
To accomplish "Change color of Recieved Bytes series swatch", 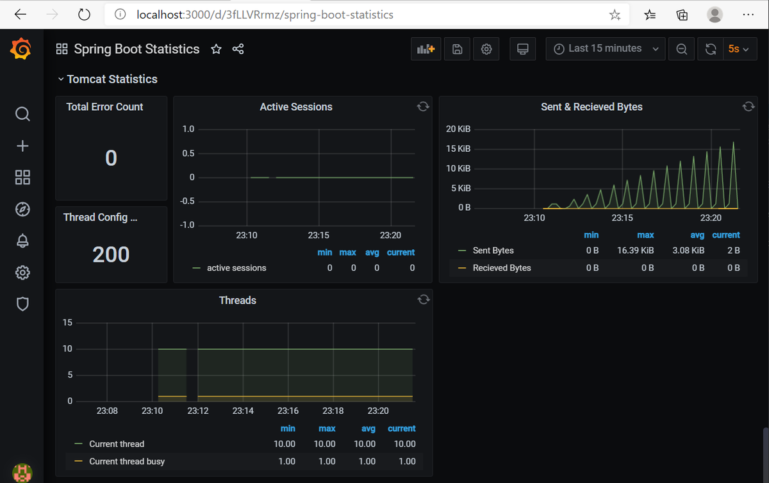I will 462,268.
